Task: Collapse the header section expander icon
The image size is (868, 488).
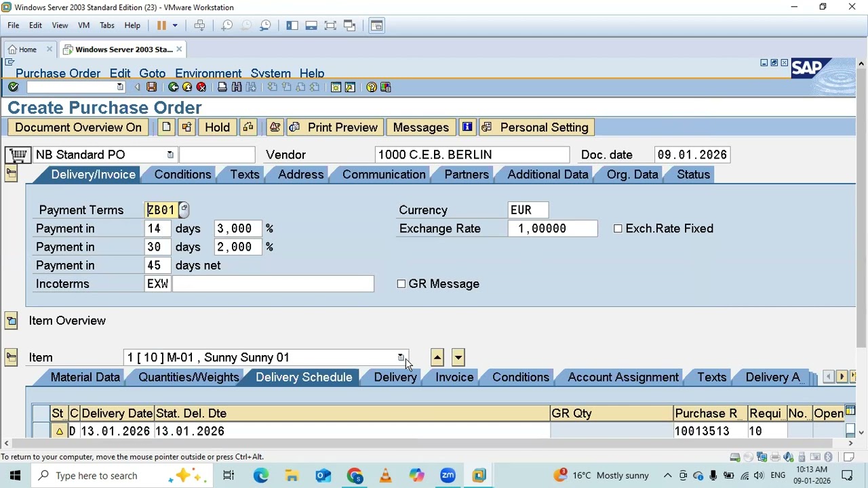Action: 11,174
